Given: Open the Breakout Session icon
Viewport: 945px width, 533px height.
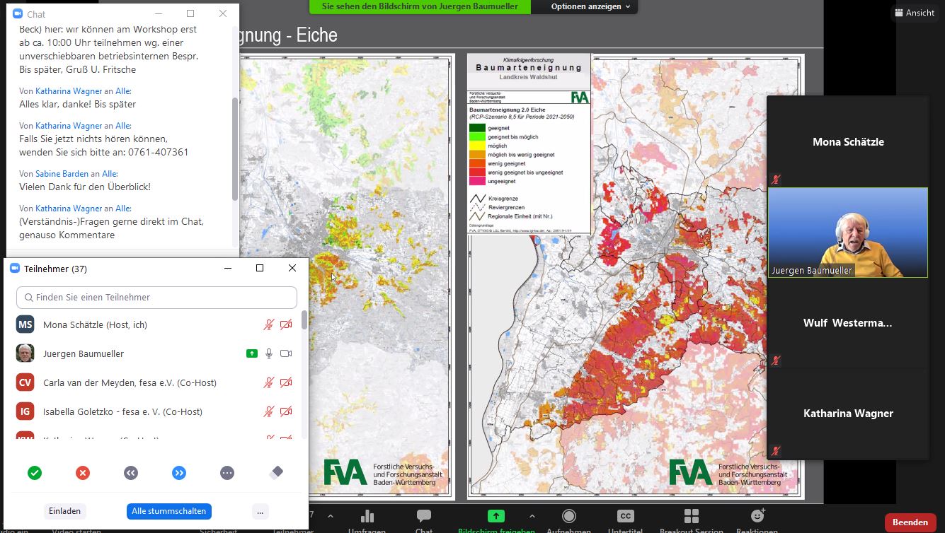Looking at the screenshot, I should point(692,516).
